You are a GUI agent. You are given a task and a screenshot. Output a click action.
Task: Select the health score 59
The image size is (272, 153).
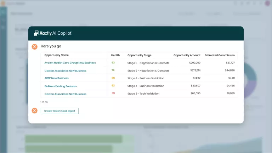pos(113,93)
